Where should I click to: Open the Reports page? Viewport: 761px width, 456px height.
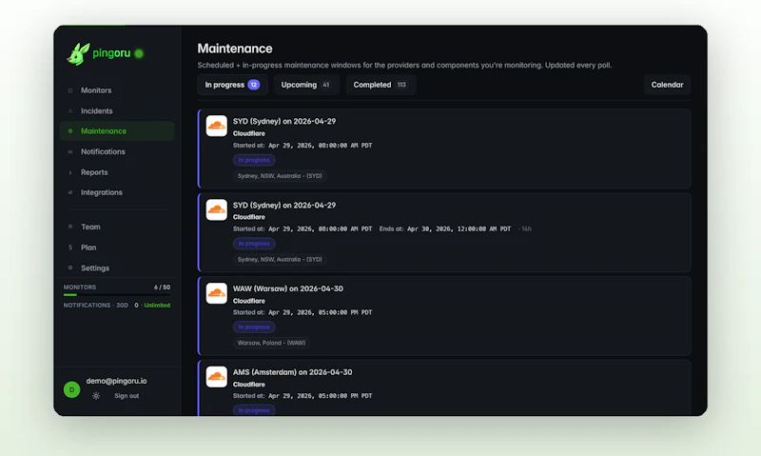116,172
